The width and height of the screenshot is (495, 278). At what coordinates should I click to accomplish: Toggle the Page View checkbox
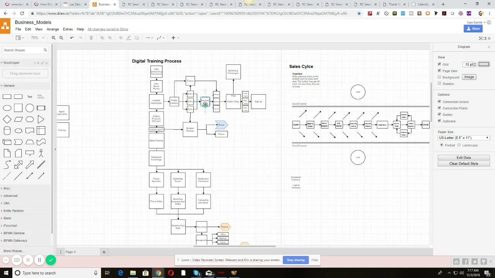click(439, 71)
